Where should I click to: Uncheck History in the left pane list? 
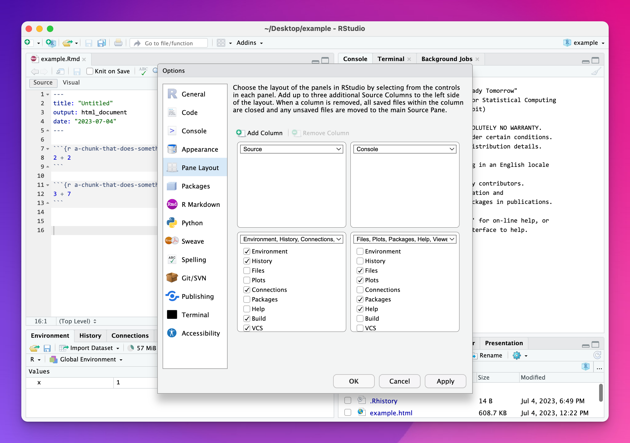click(247, 261)
